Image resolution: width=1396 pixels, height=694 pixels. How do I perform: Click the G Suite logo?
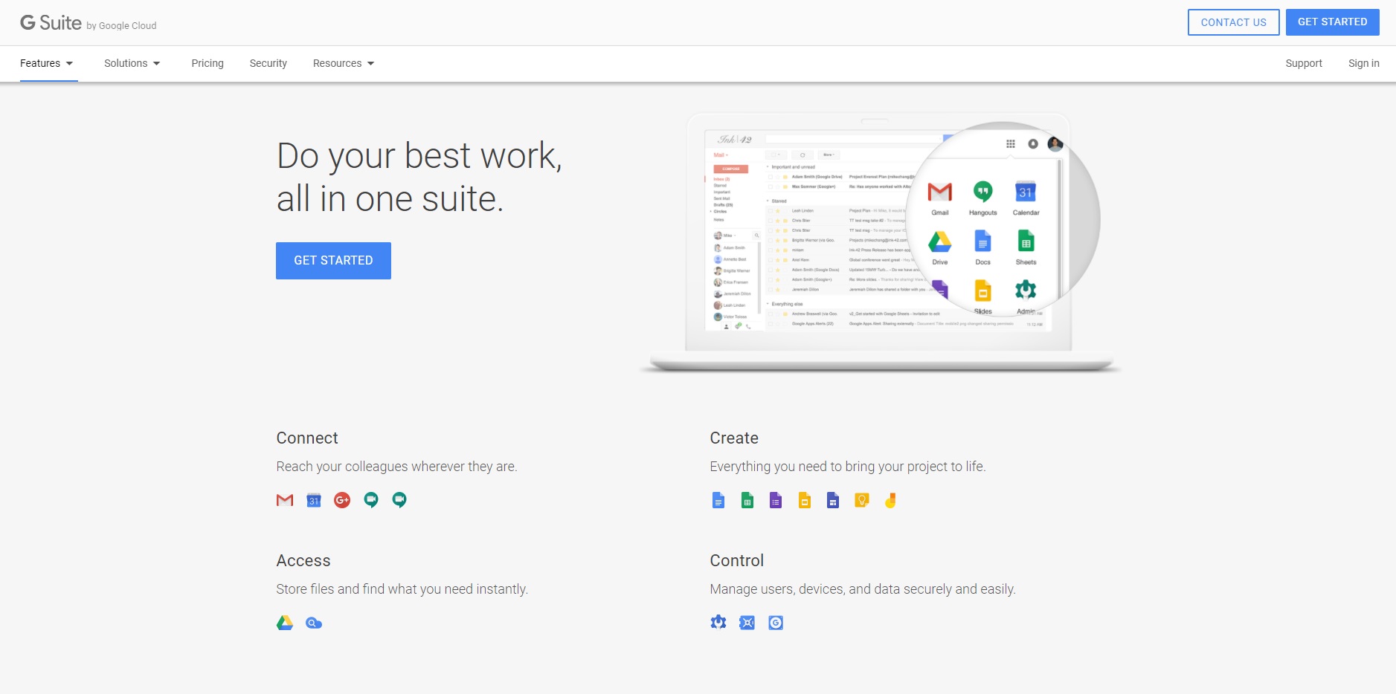point(51,23)
